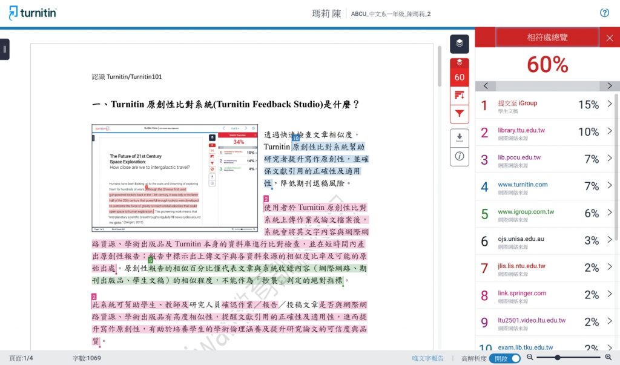Expand the link.springer.com source details

609,294
